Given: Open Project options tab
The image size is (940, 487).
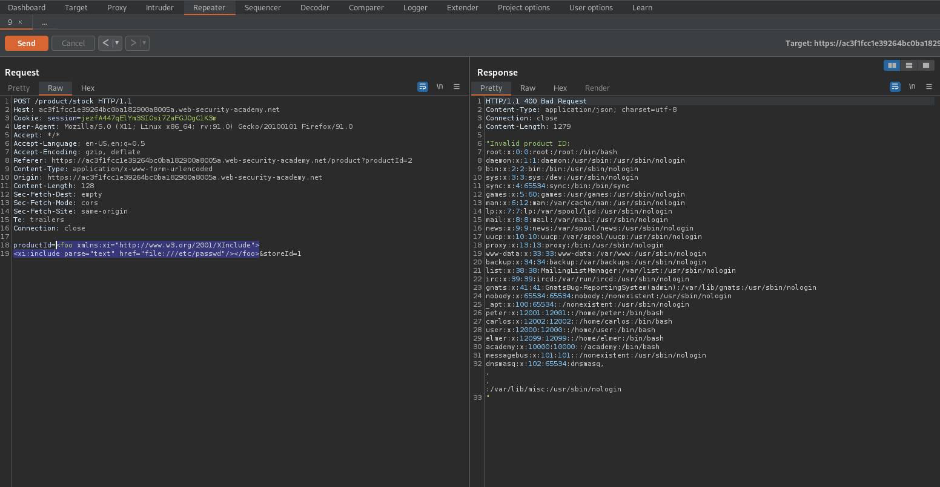Looking at the screenshot, I should coord(524,7).
